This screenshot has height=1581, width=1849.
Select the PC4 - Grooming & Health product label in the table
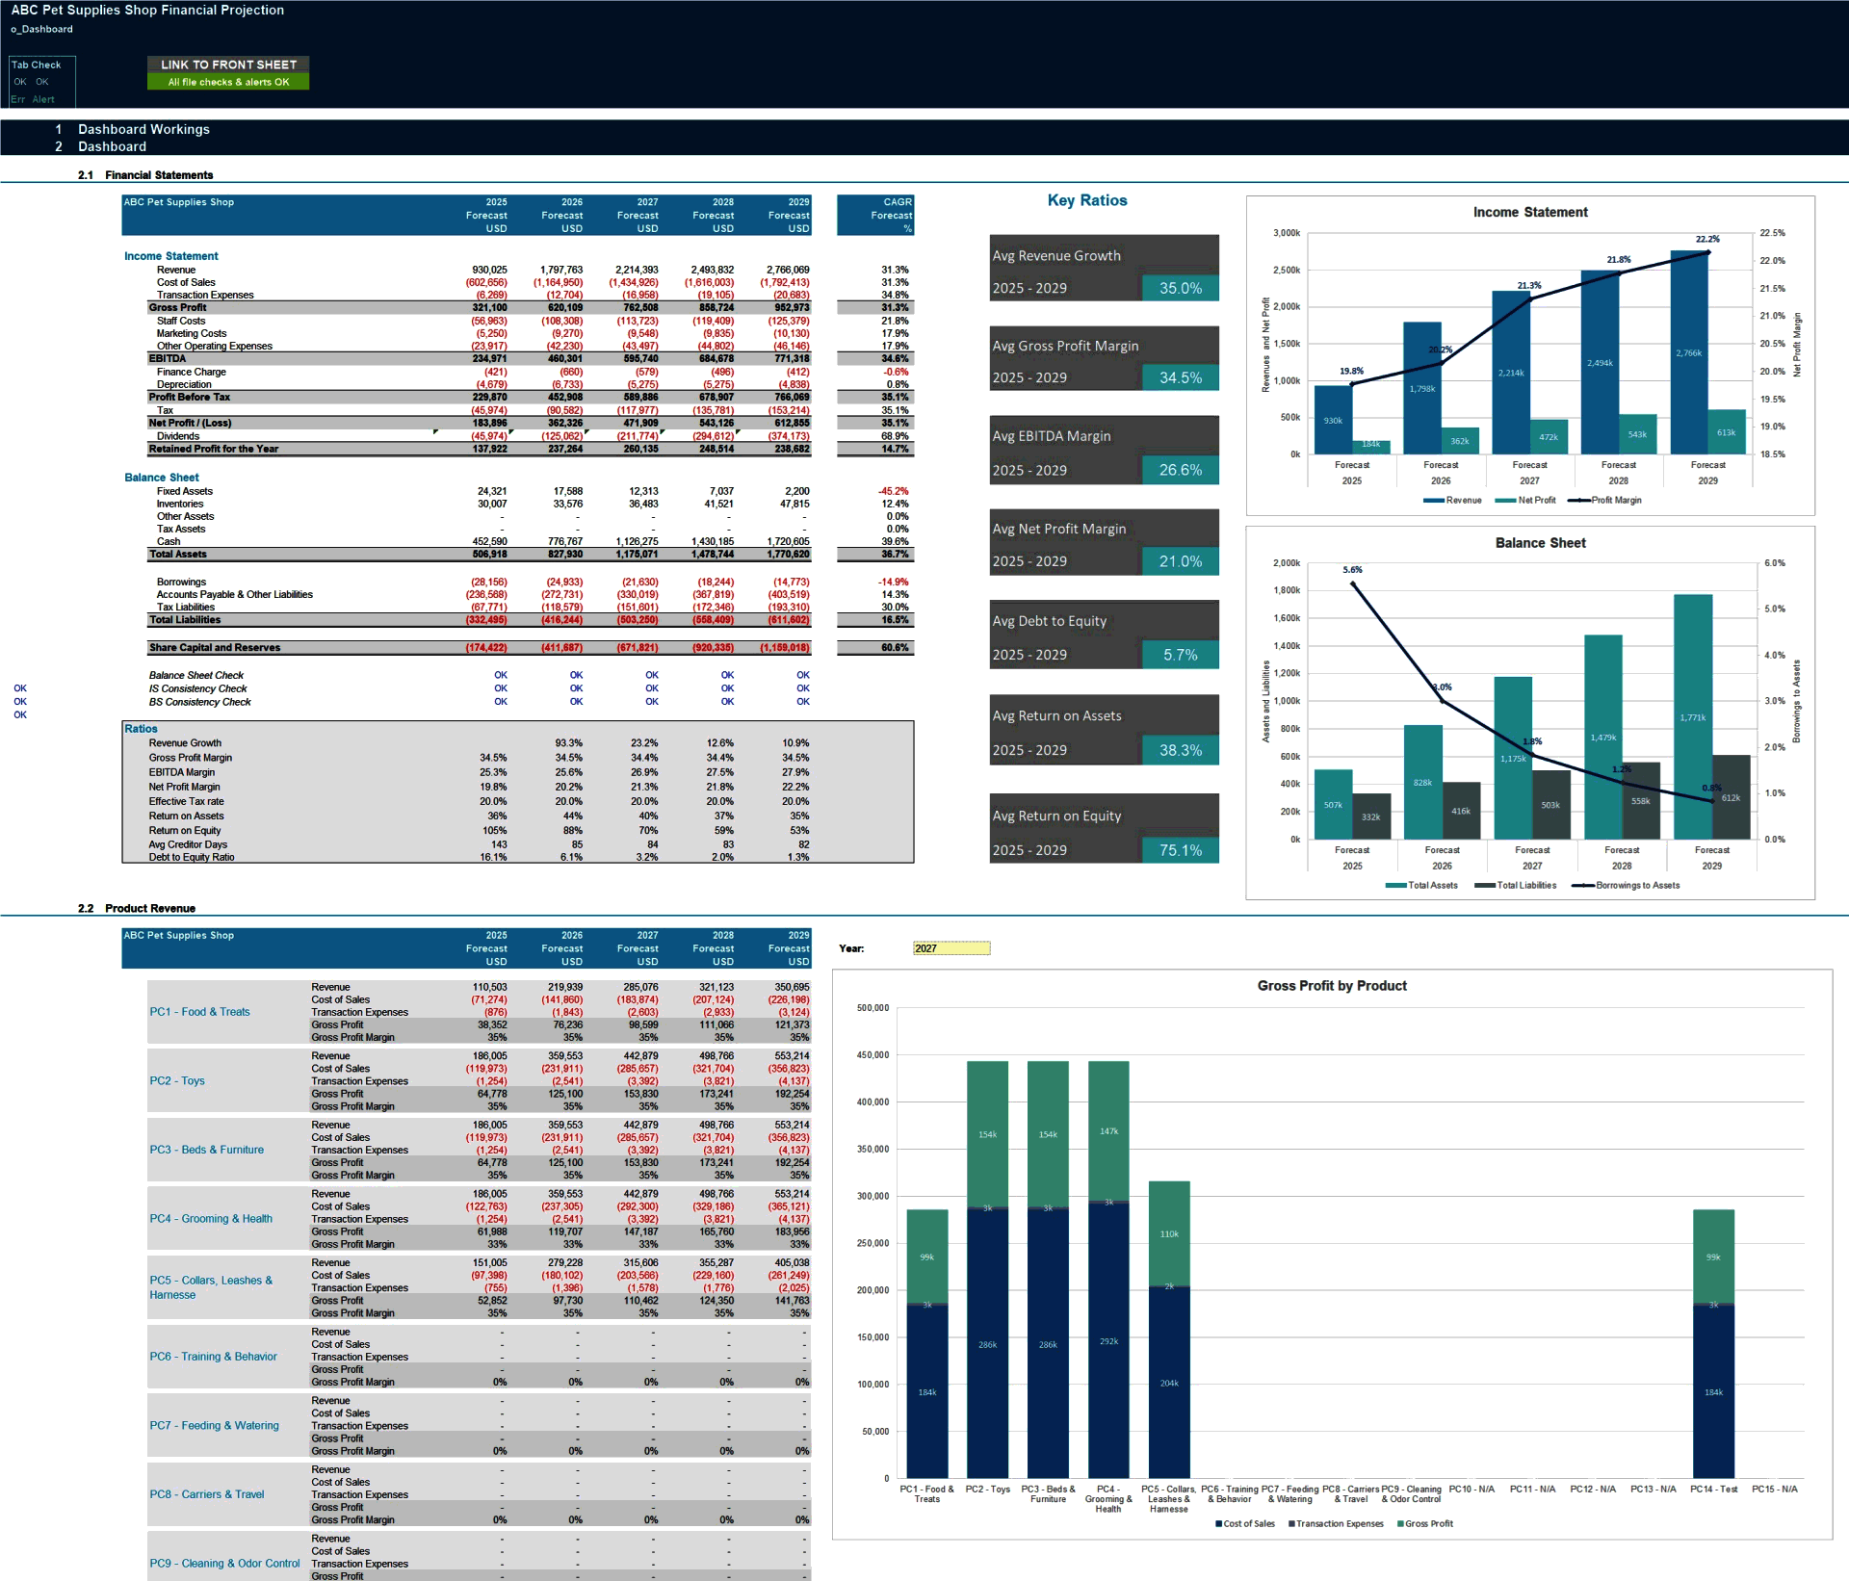(211, 1219)
